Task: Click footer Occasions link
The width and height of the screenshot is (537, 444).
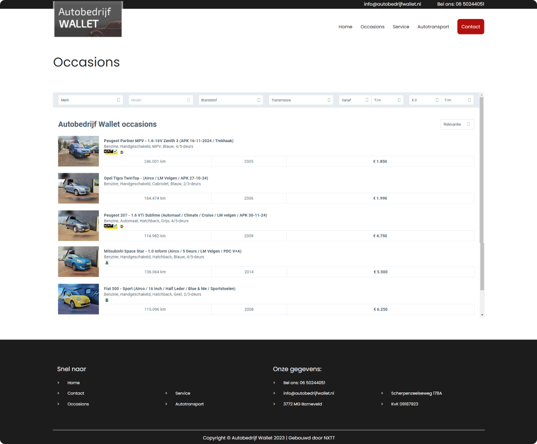Action: 78,404
